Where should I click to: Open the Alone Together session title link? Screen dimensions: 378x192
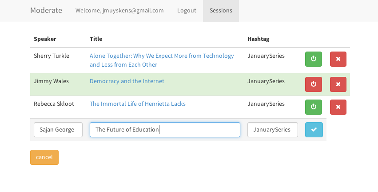[x=162, y=56]
